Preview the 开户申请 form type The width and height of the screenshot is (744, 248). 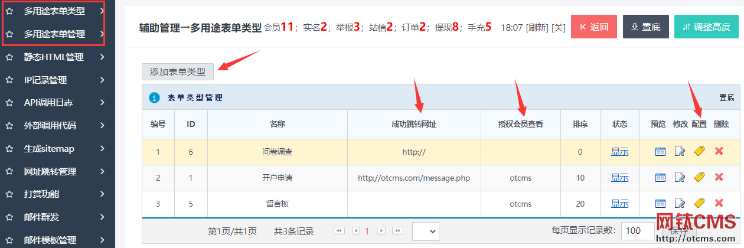[x=660, y=178]
